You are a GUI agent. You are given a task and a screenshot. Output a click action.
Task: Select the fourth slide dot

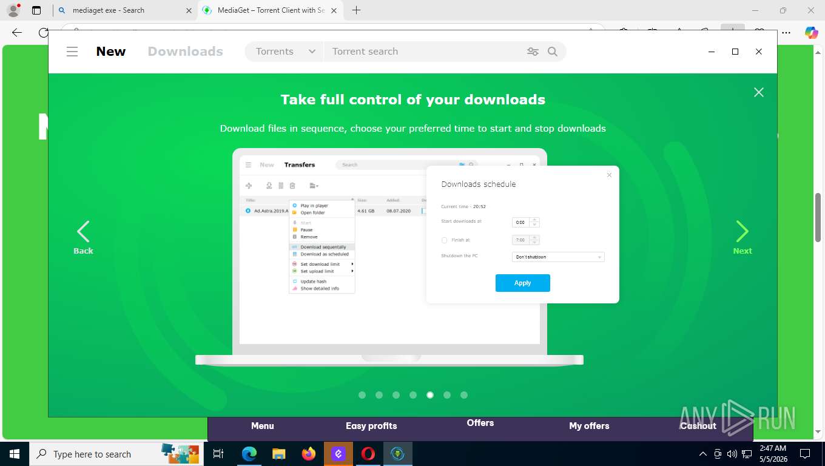coord(413,395)
